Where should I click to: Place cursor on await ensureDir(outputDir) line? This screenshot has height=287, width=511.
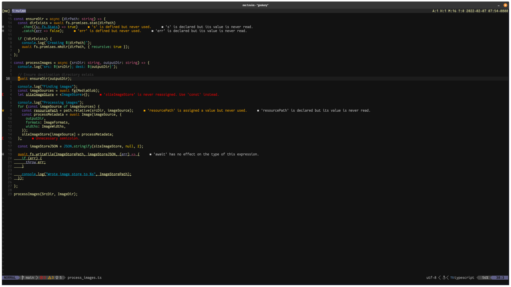click(45, 79)
